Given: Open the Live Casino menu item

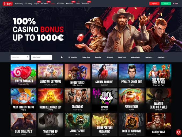Looking at the screenshot, I should (60, 4).
